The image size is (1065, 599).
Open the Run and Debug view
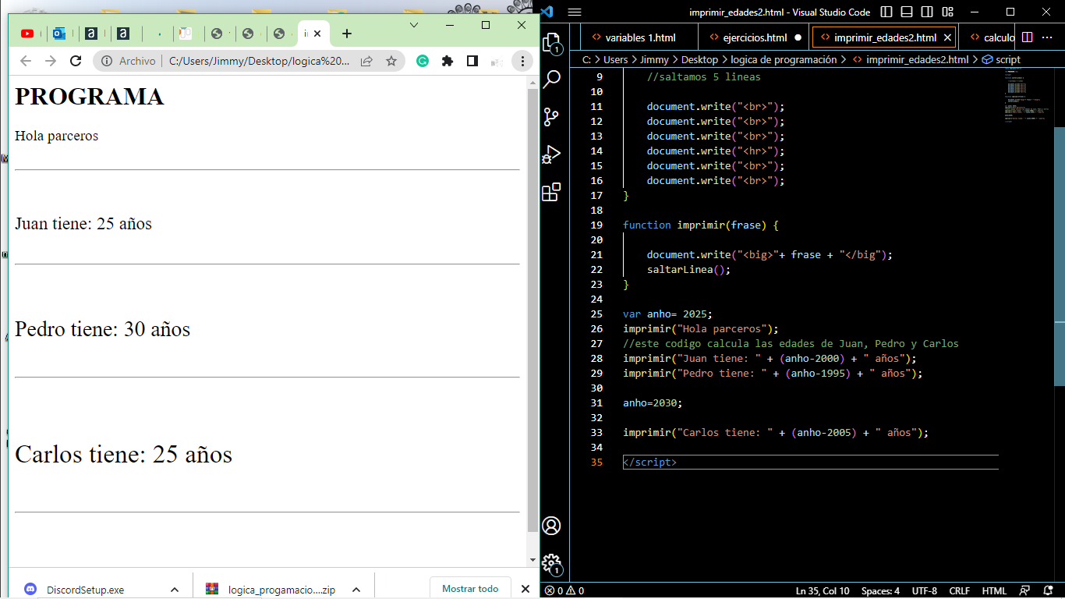coord(552,154)
